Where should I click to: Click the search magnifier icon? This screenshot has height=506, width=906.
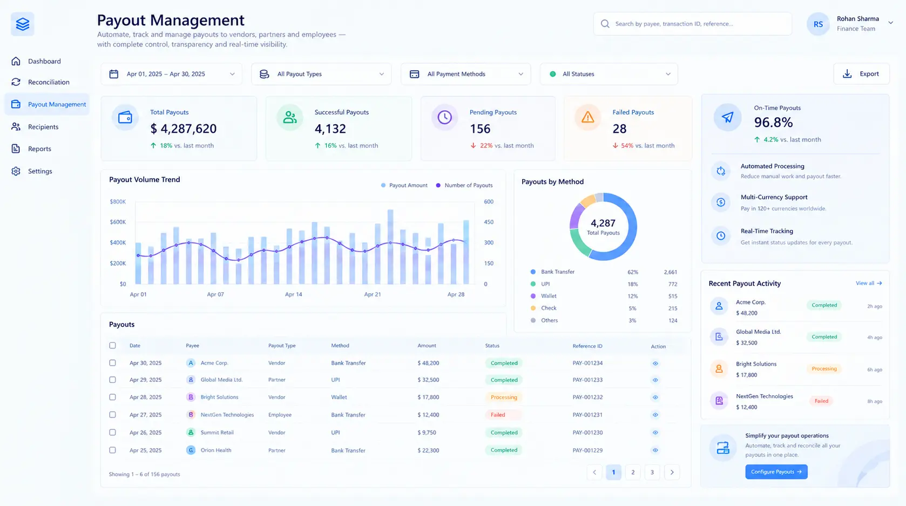tap(605, 24)
